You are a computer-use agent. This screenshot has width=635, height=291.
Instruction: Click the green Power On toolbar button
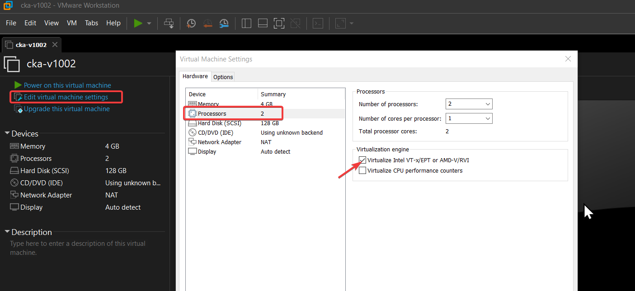(x=138, y=23)
